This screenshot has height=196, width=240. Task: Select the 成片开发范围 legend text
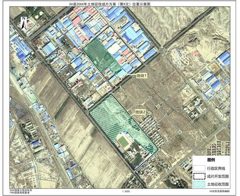click(218, 177)
